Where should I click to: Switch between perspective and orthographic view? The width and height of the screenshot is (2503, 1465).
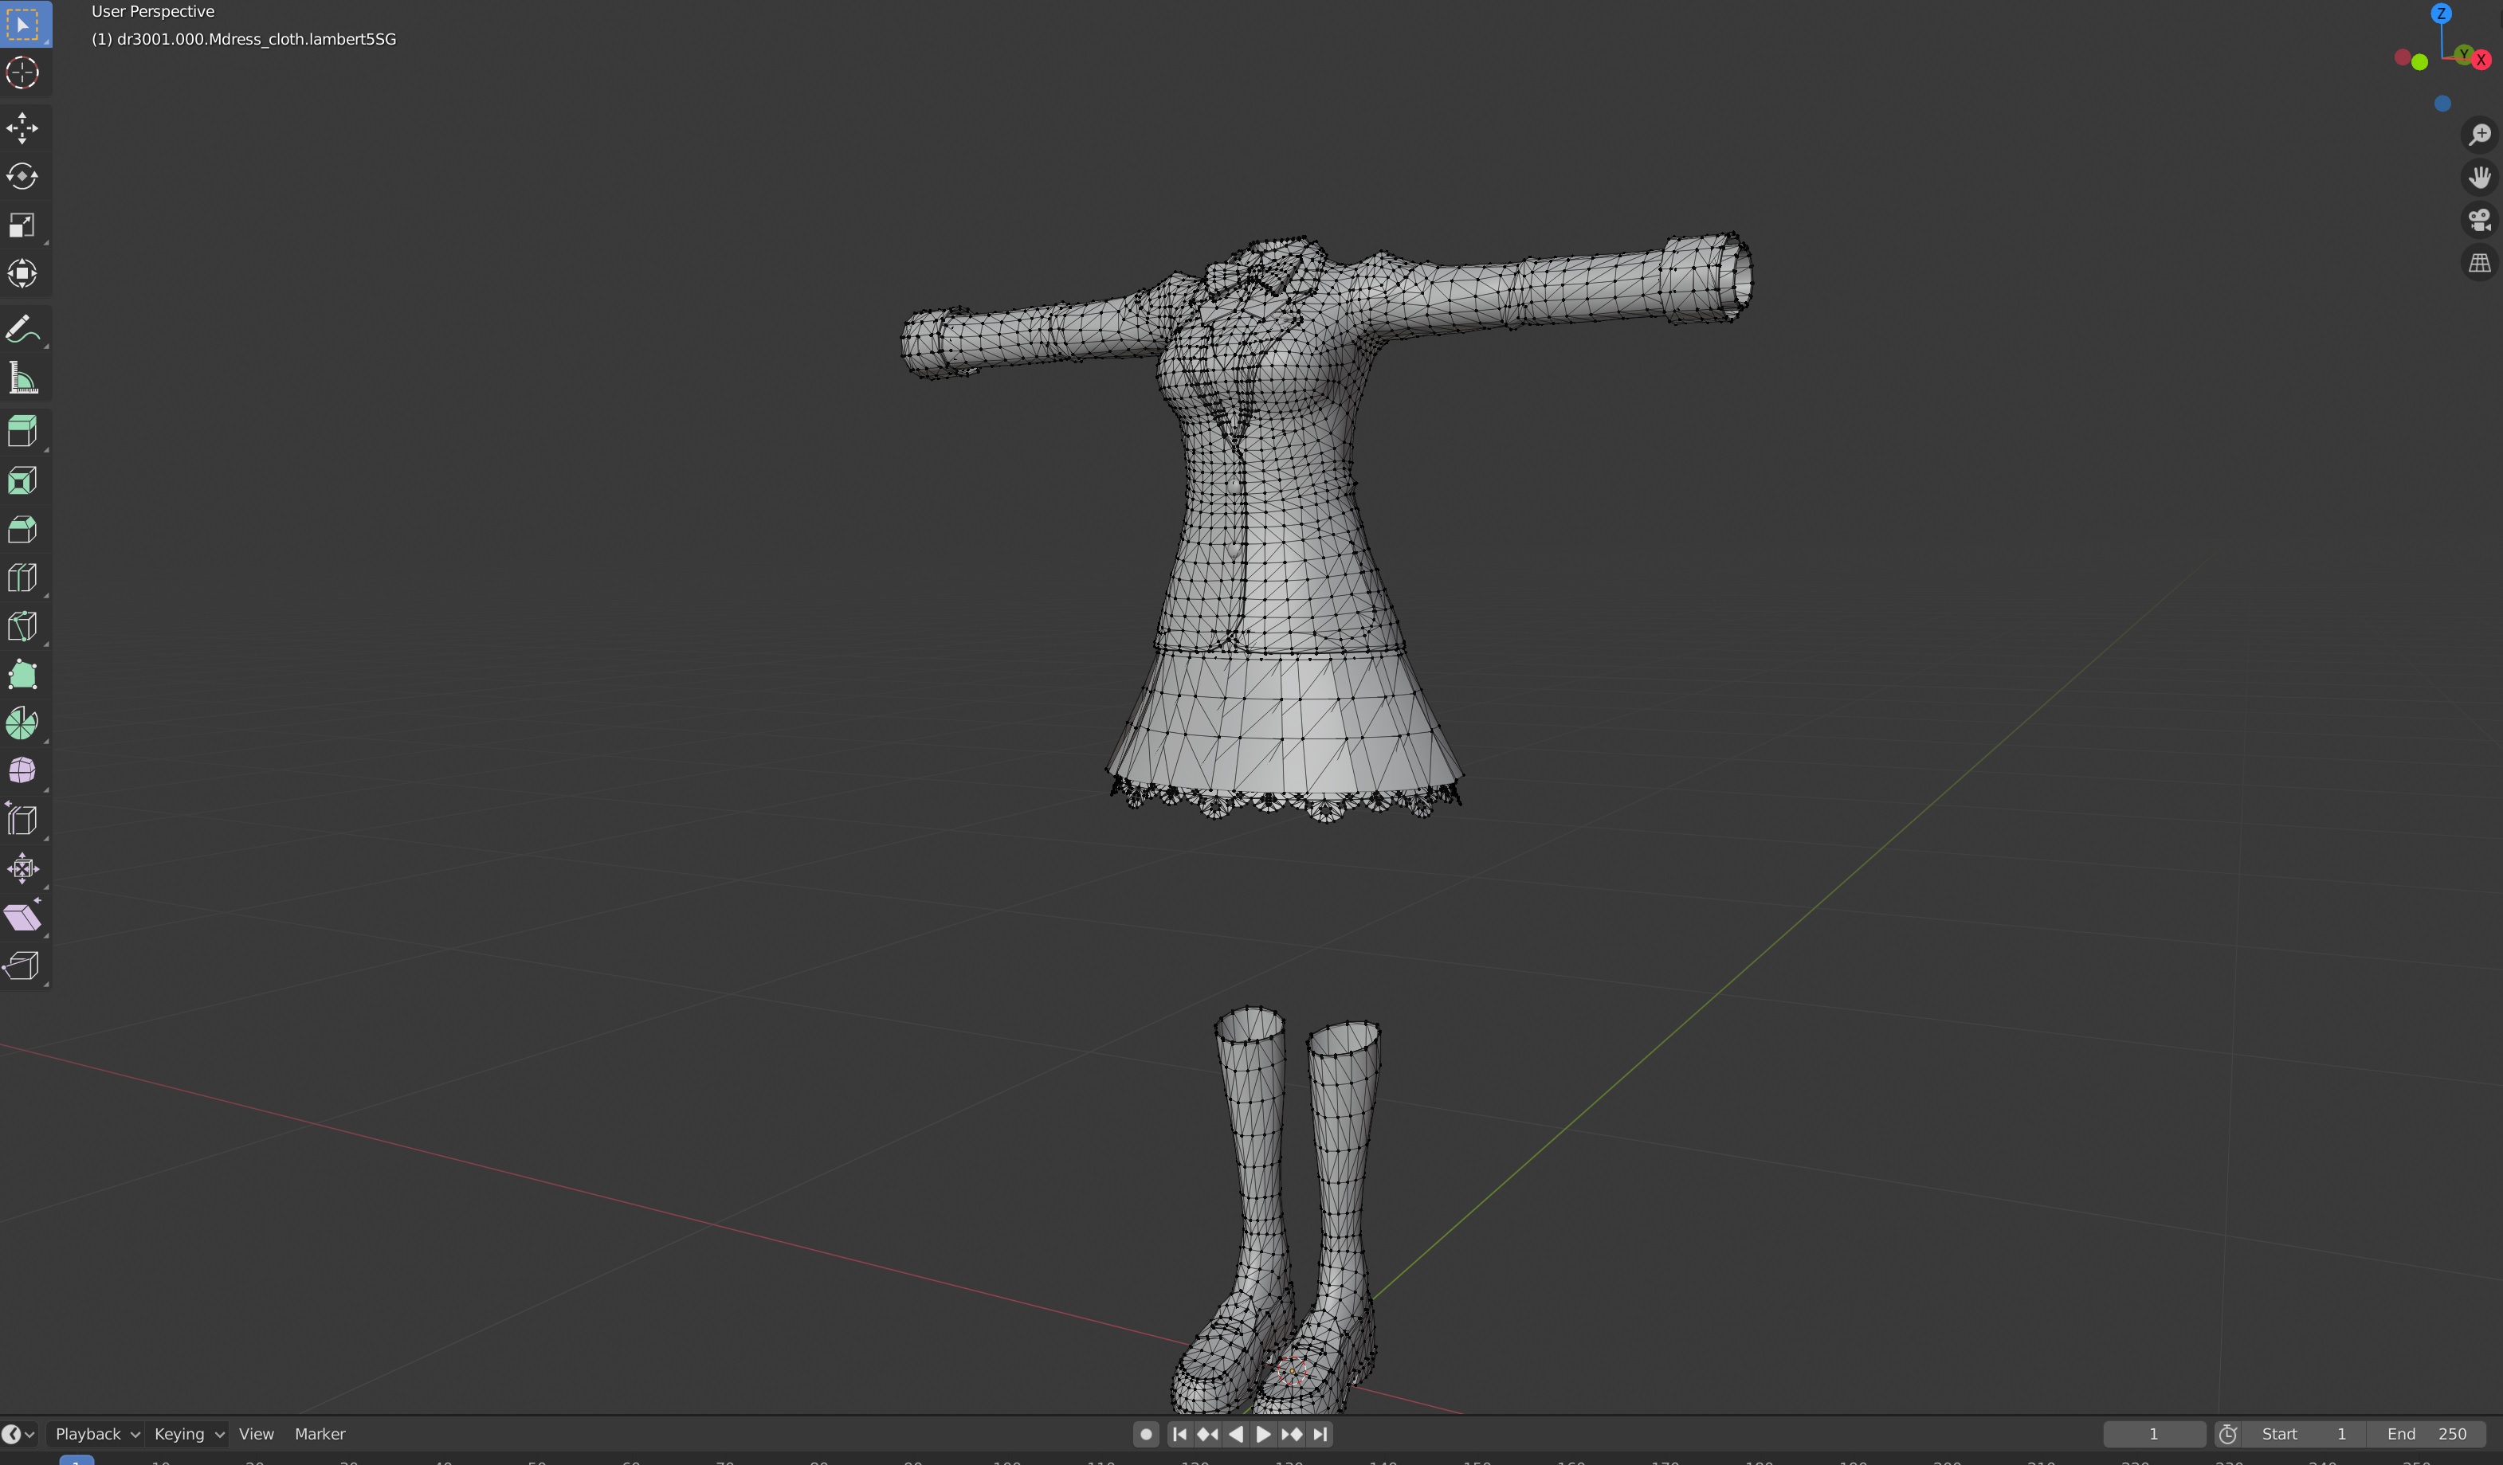click(x=2479, y=263)
